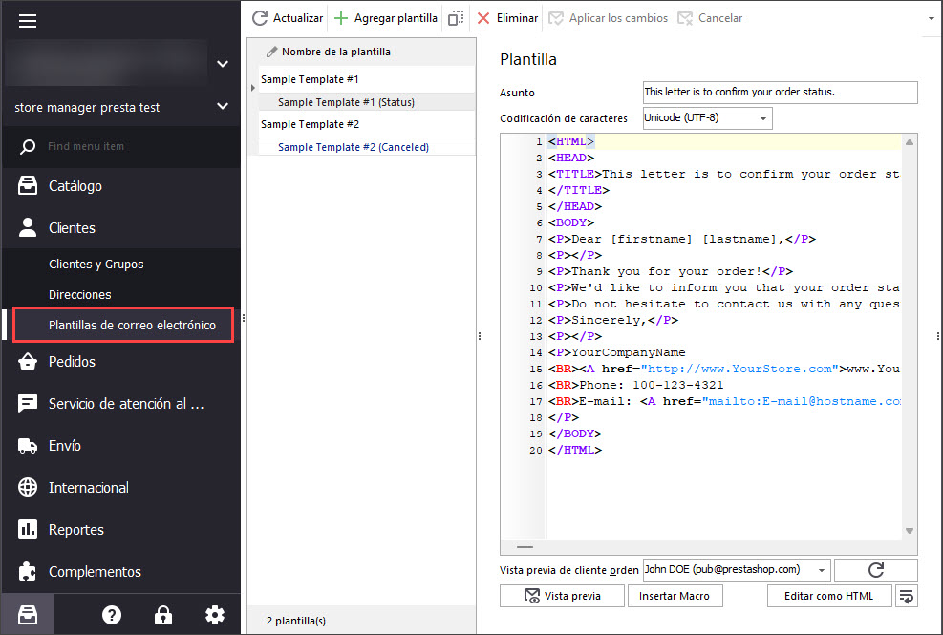
Task: Select Plantillas de correo electrónico
Action: coord(123,325)
